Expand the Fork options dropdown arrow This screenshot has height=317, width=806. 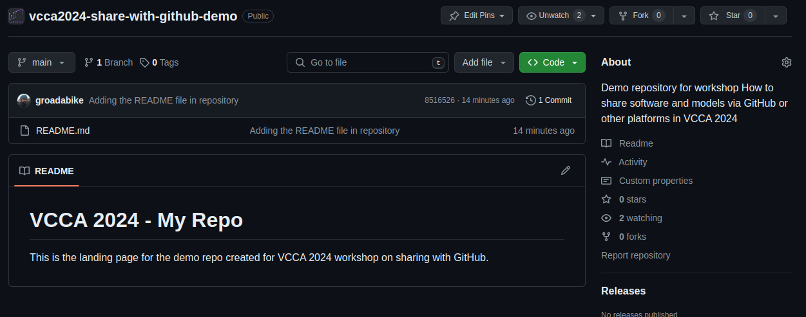(685, 15)
